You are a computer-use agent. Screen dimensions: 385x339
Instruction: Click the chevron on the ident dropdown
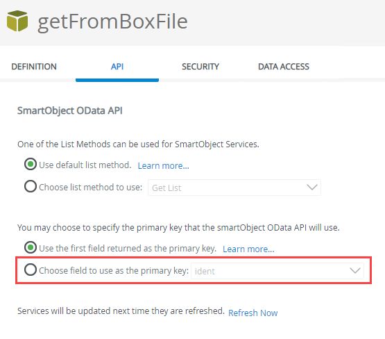click(x=355, y=271)
